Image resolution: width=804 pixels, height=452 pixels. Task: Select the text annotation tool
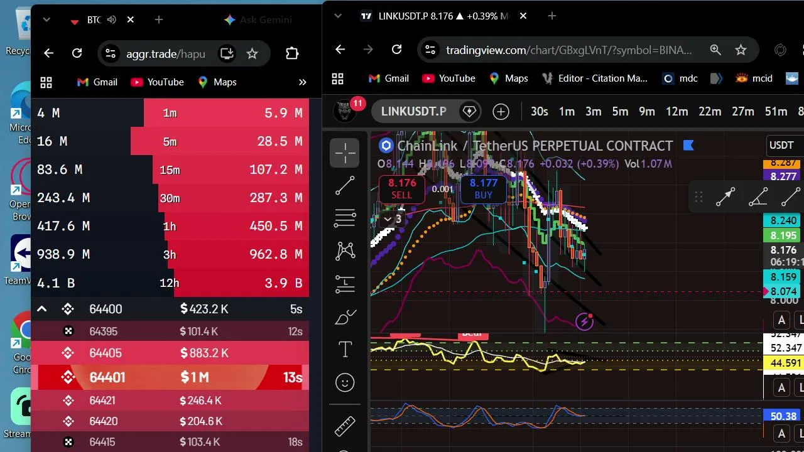click(x=345, y=350)
